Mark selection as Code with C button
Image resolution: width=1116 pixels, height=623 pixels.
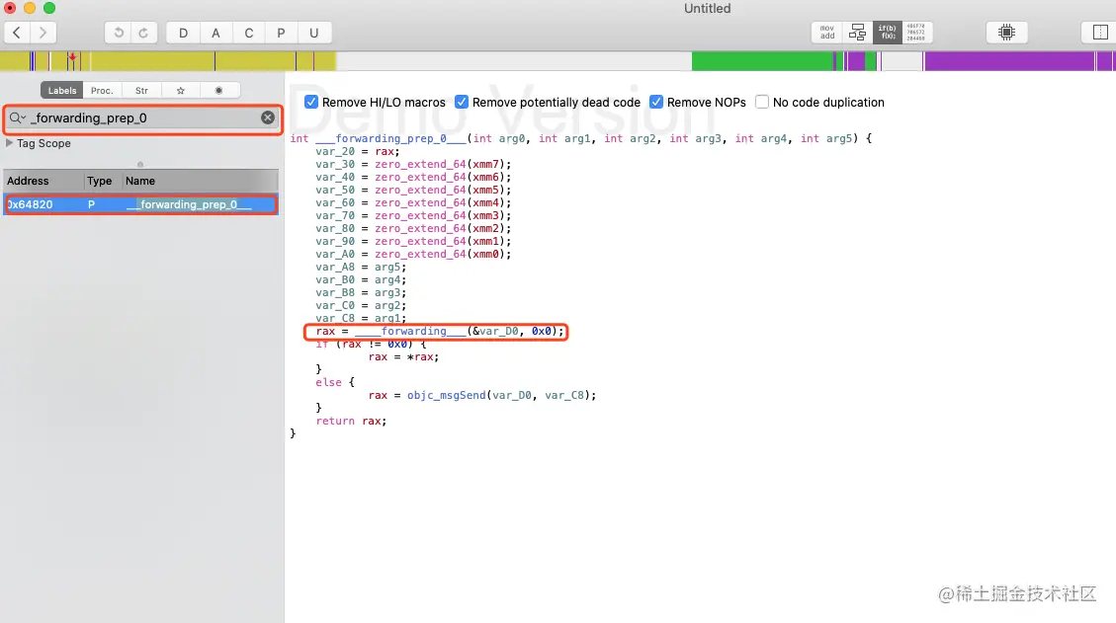(248, 33)
